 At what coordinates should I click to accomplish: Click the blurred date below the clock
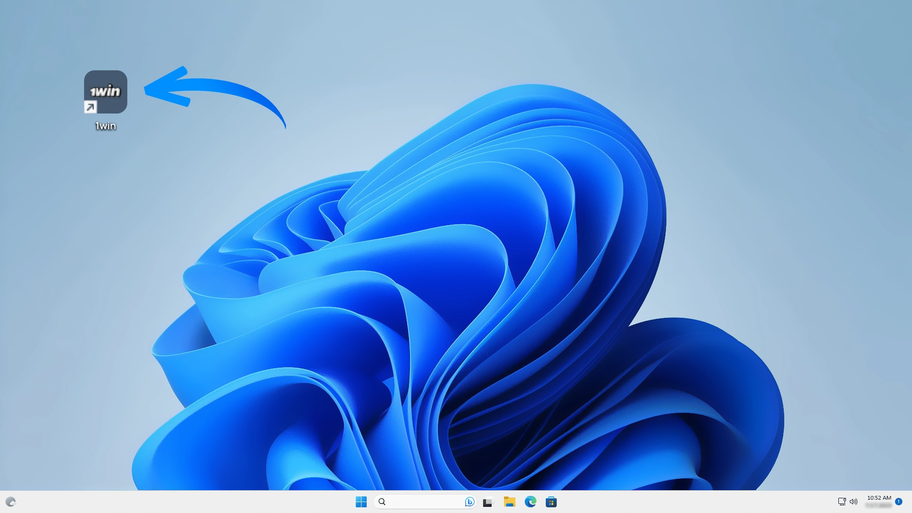point(879,505)
